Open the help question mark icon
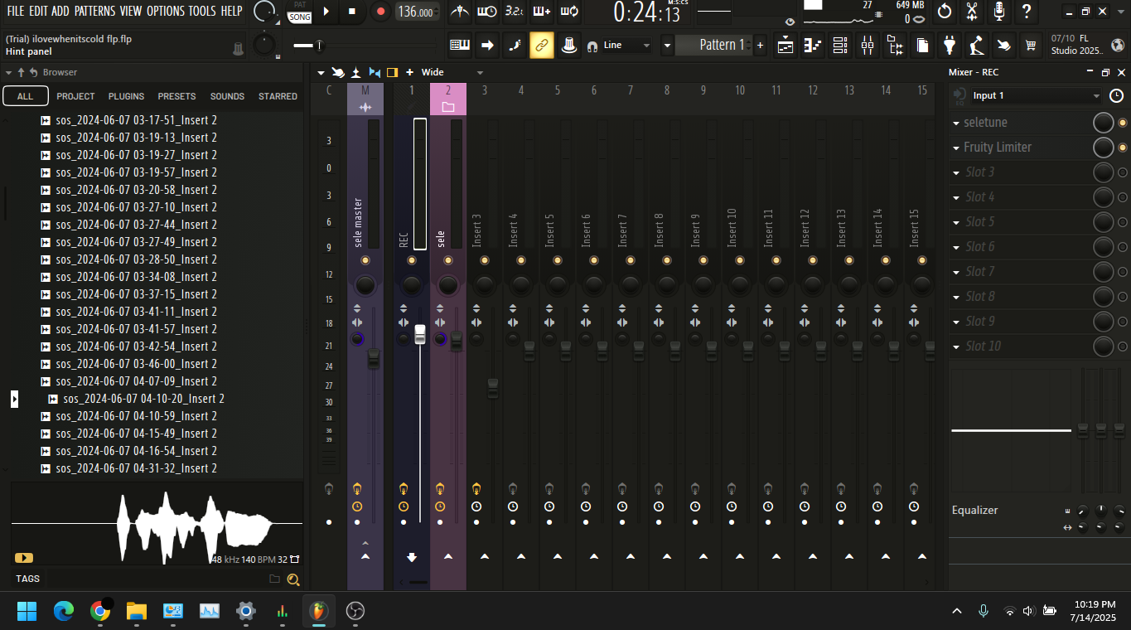Image resolution: width=1131 pixels, height=630 pixels. [x=1027, y=12]
